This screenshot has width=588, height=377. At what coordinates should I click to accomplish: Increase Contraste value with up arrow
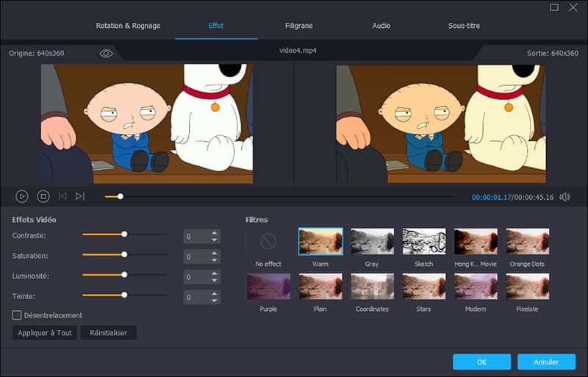click(214, 233)
